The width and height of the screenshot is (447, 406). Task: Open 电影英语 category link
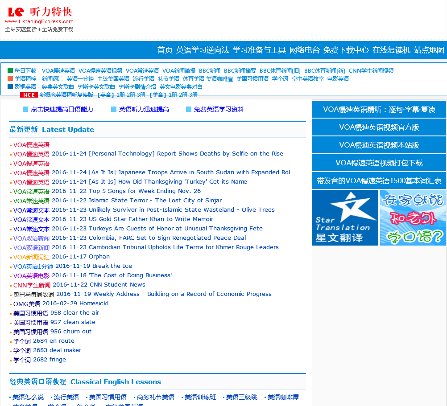click(338, 78)
